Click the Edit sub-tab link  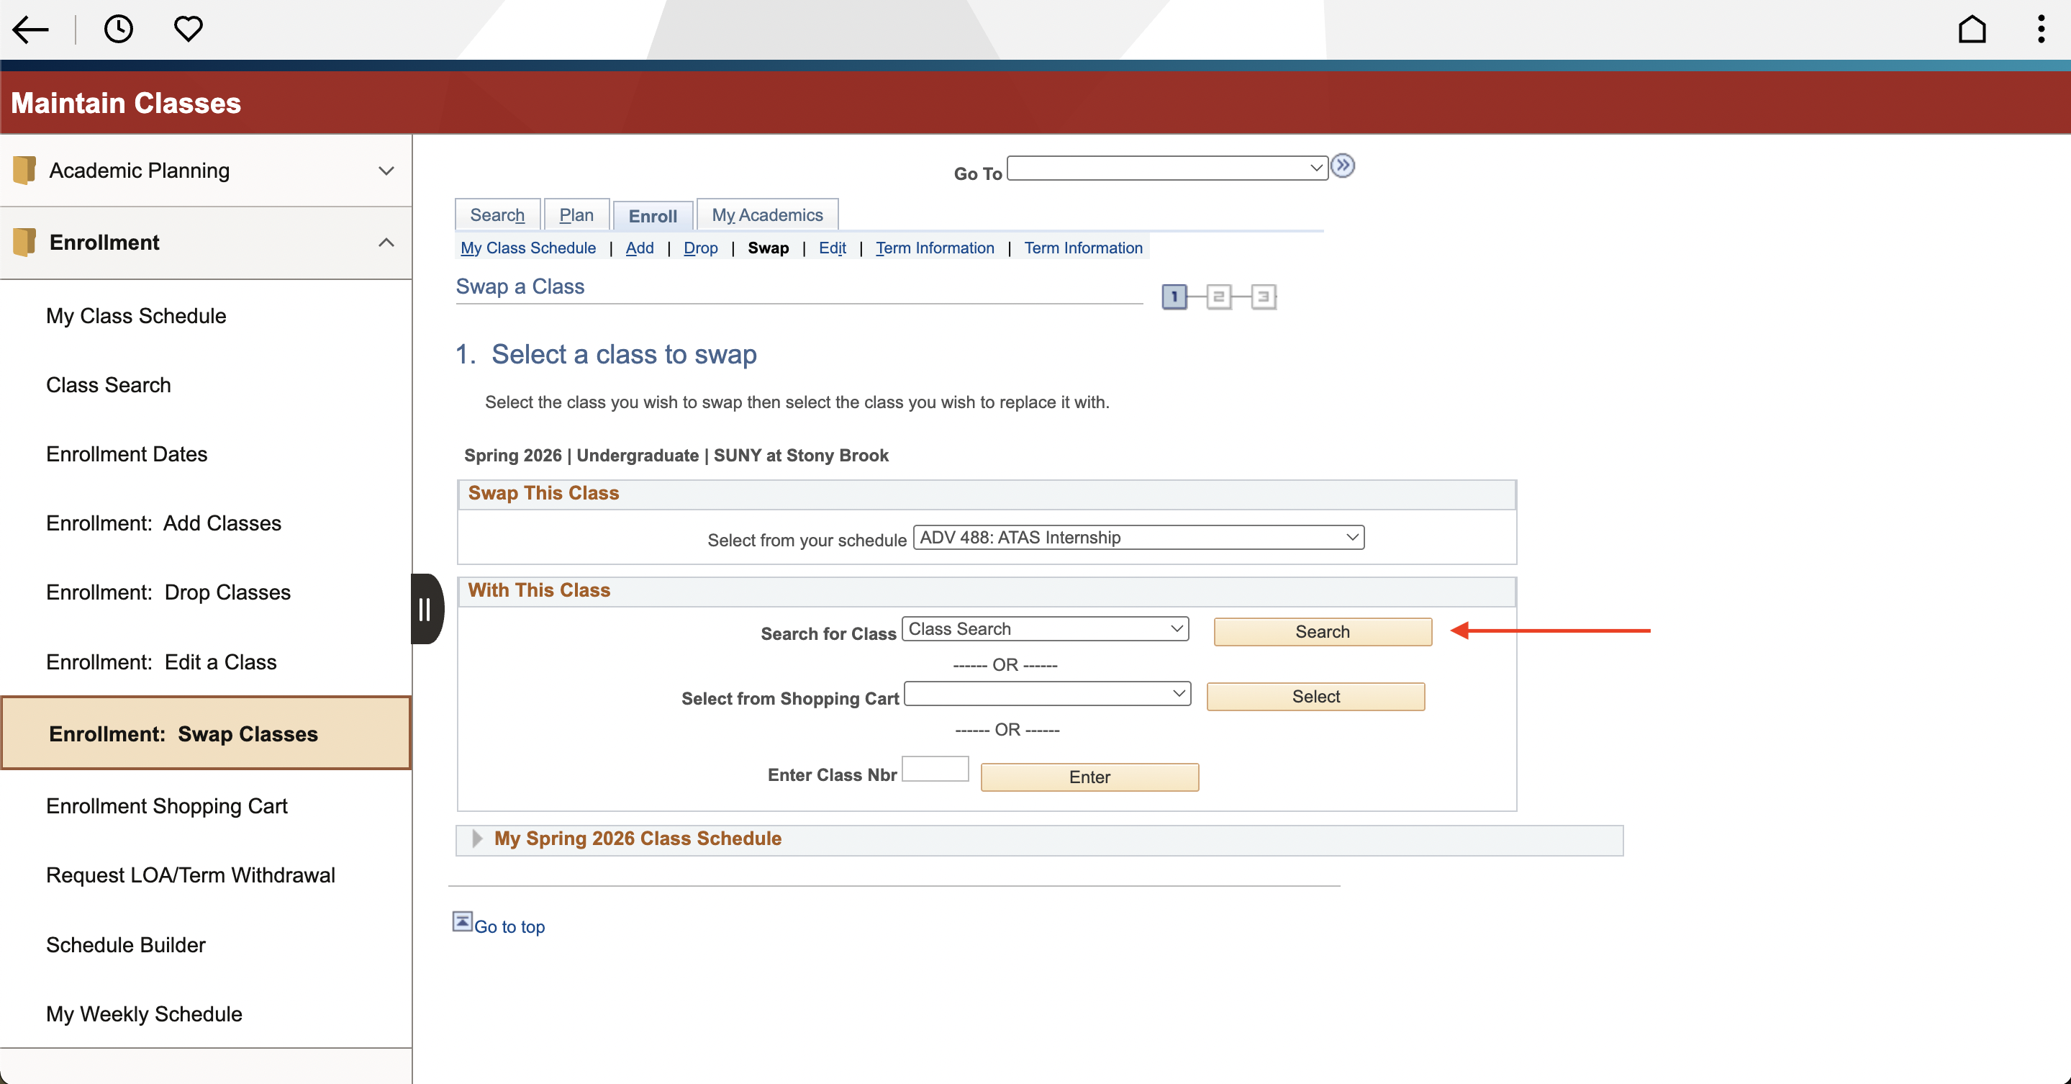(832, 248)
